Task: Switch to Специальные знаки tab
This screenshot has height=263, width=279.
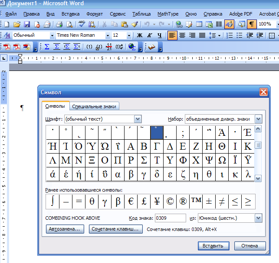Action: (94, 106)
